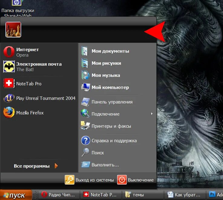This screenshot has width=223, height=200.
Task: Open Мои рисунки menu item
Action: [117, 63]
